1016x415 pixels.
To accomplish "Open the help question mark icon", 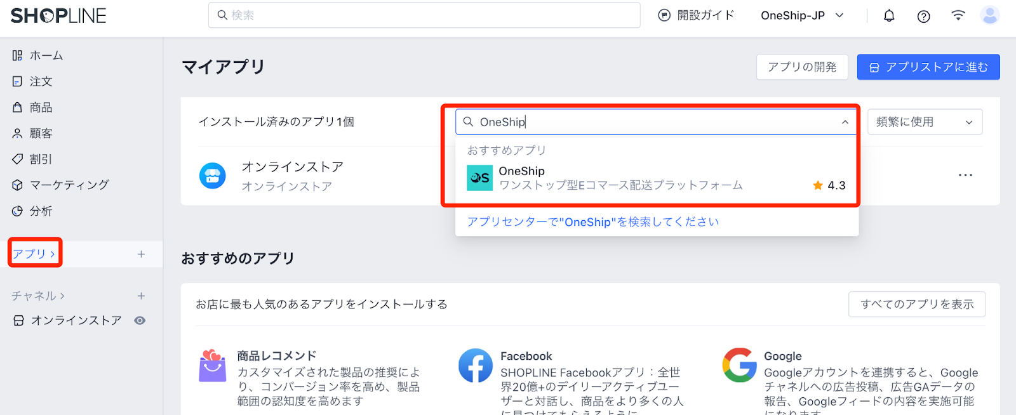I will click(924, 16).
